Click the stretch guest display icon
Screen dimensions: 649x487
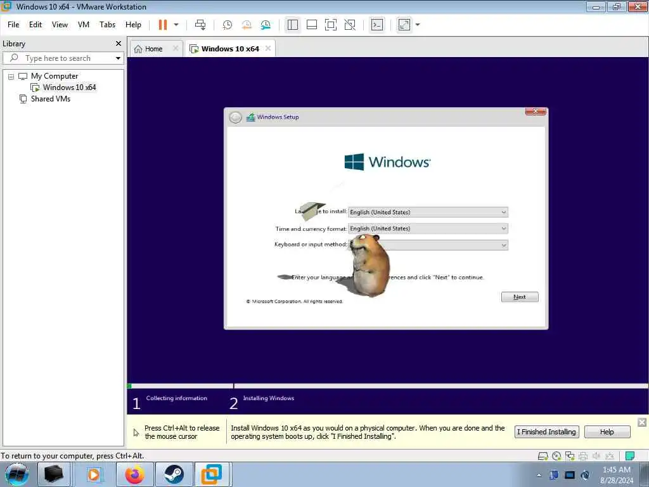pos(404,25)
